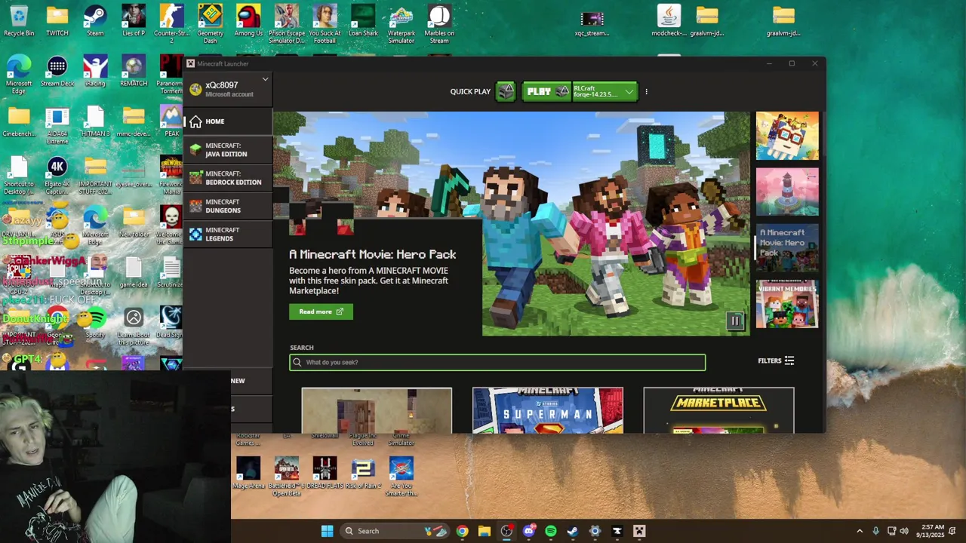Launch the Risk of Rain 2 shortcut
This screenshot has height=543, width=966.
[363, 474]
